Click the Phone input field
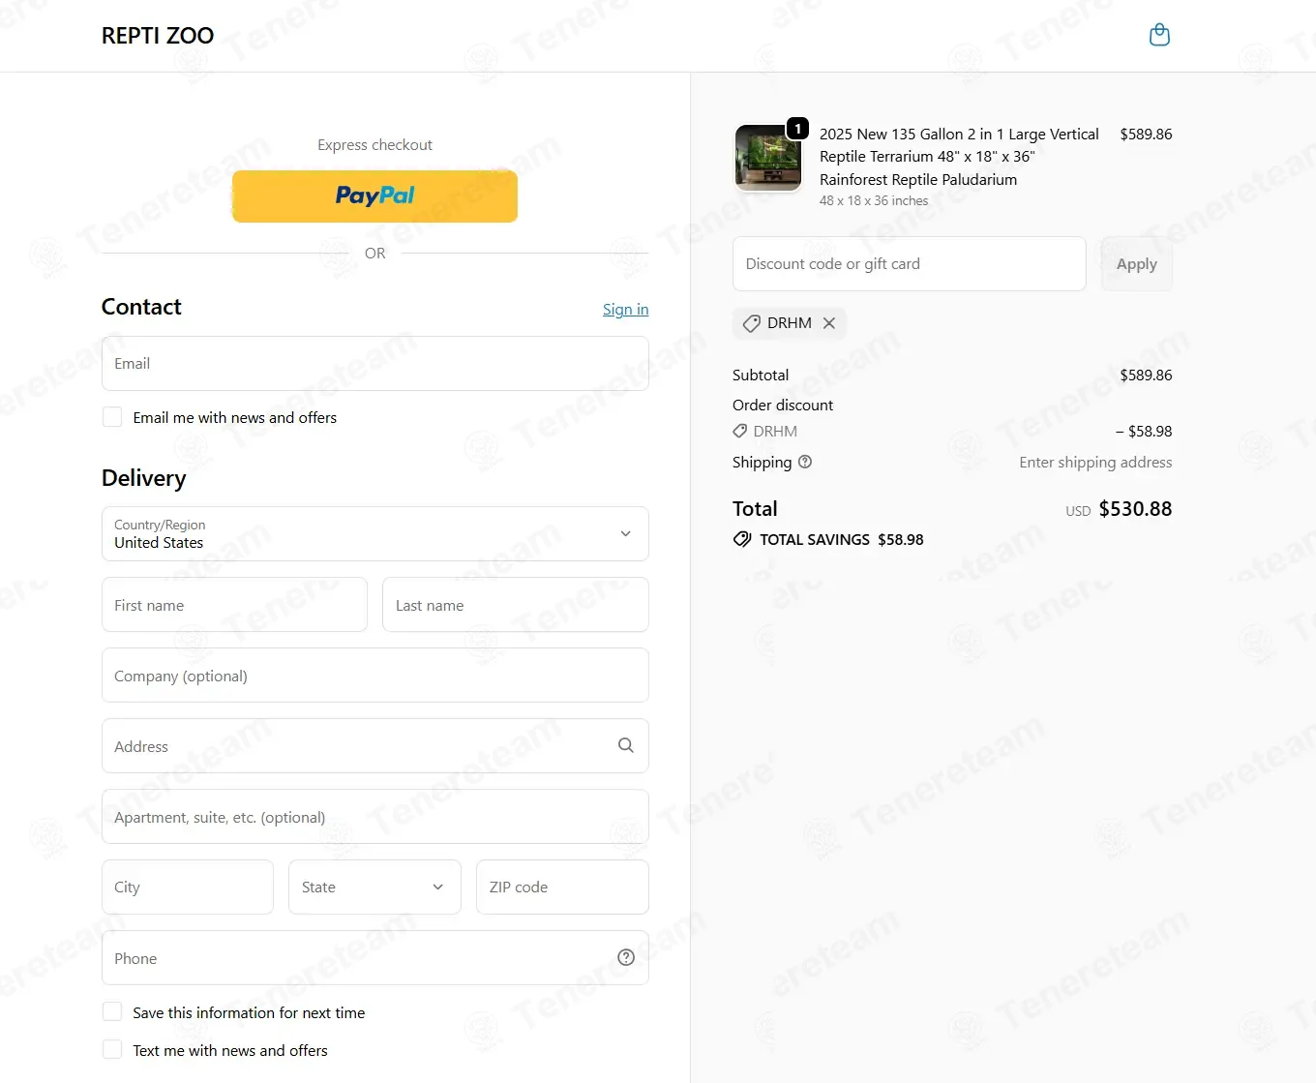 pyautogui.click(x=375, y=958)
